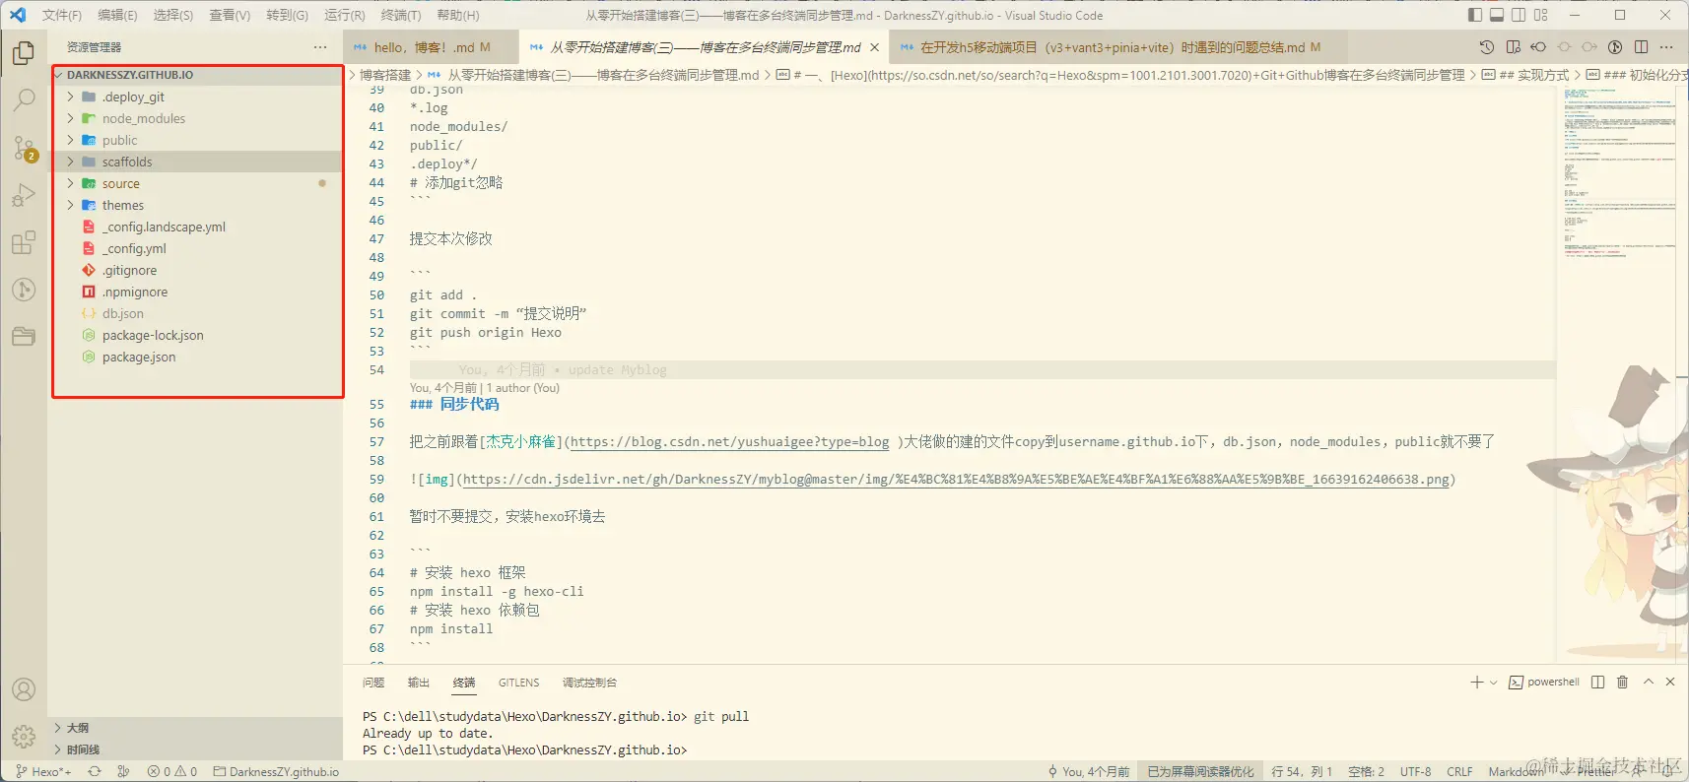Click the Hexo branch name in status bar
The width and height of the screenshot is (1689, 782).
pyautogui.click(x=43, y=772)
